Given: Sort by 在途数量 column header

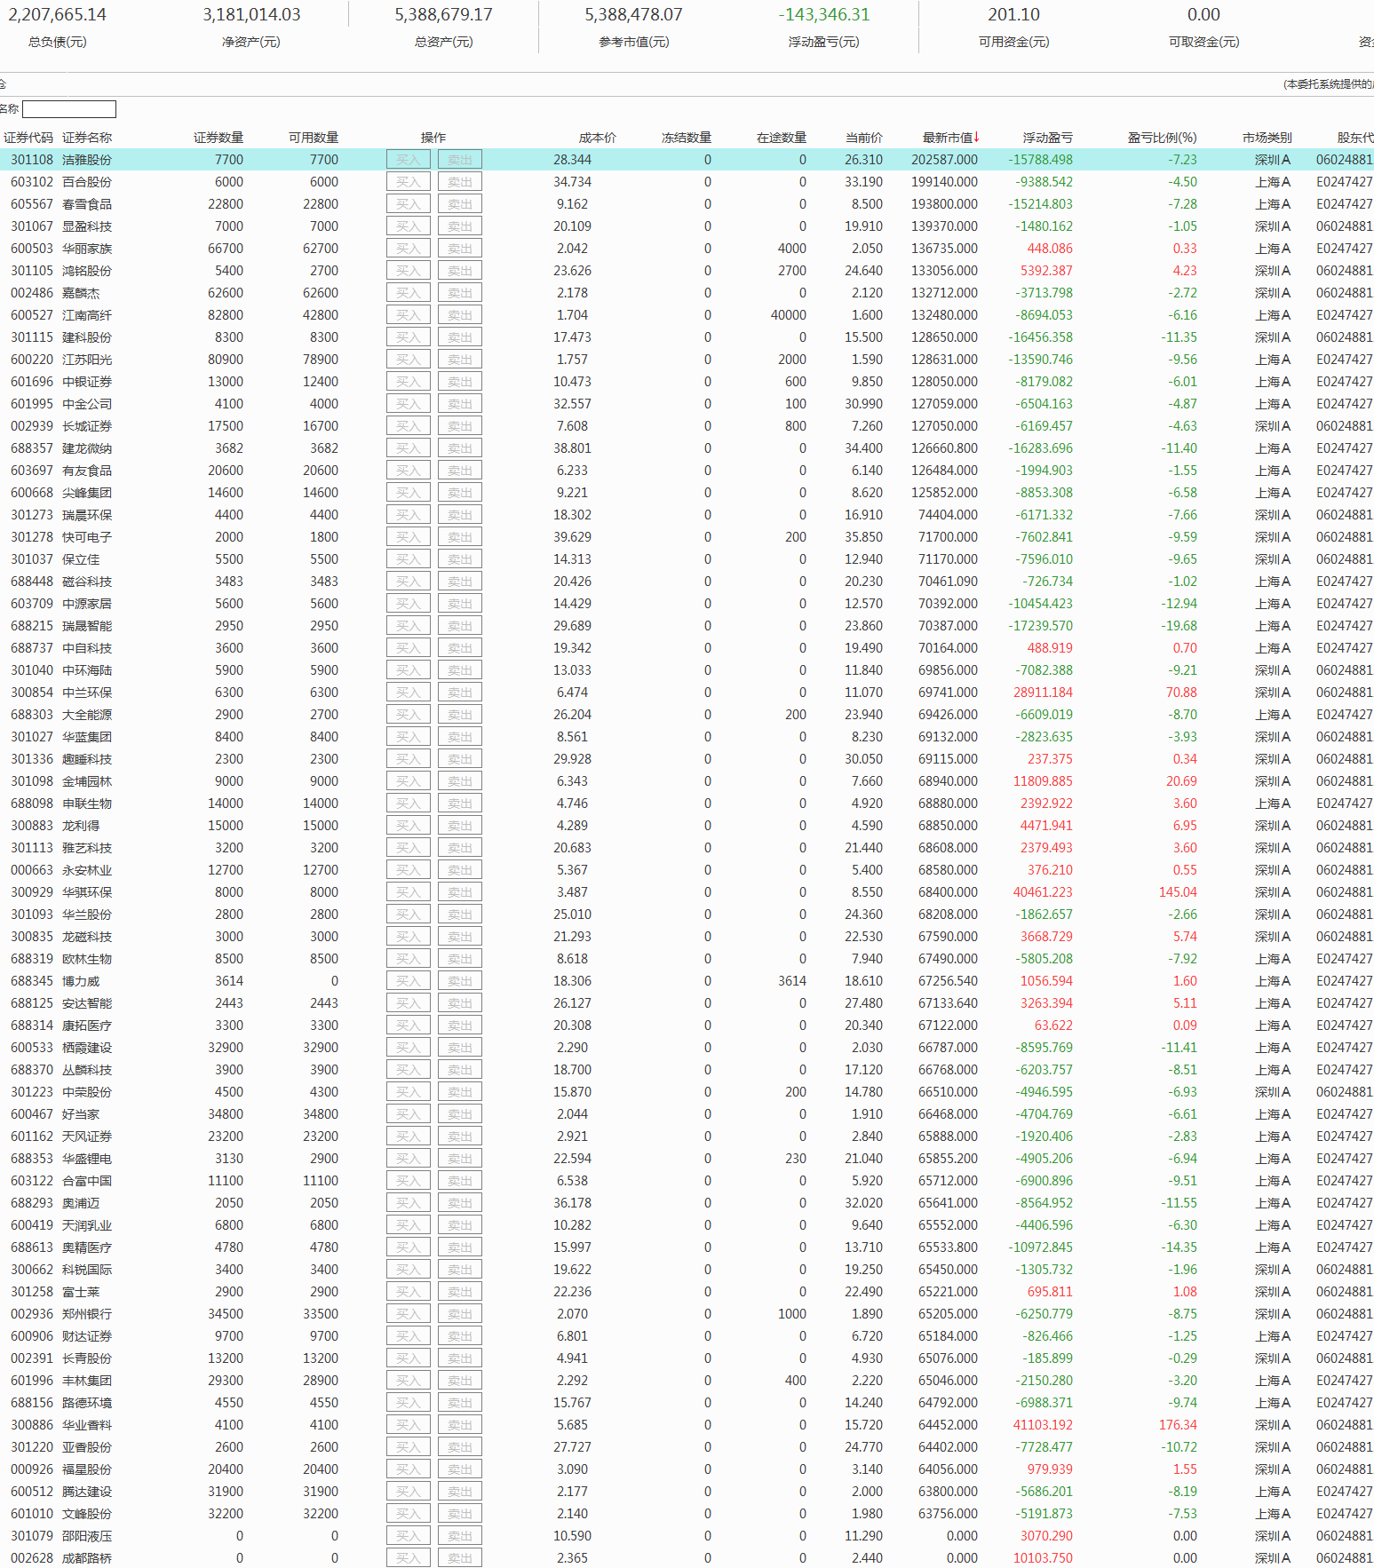Looking at the screenshot, I should pos(782,138).
